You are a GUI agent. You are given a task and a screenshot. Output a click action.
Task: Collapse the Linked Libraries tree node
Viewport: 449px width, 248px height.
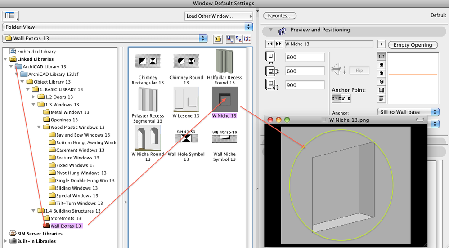click(5, 59)
